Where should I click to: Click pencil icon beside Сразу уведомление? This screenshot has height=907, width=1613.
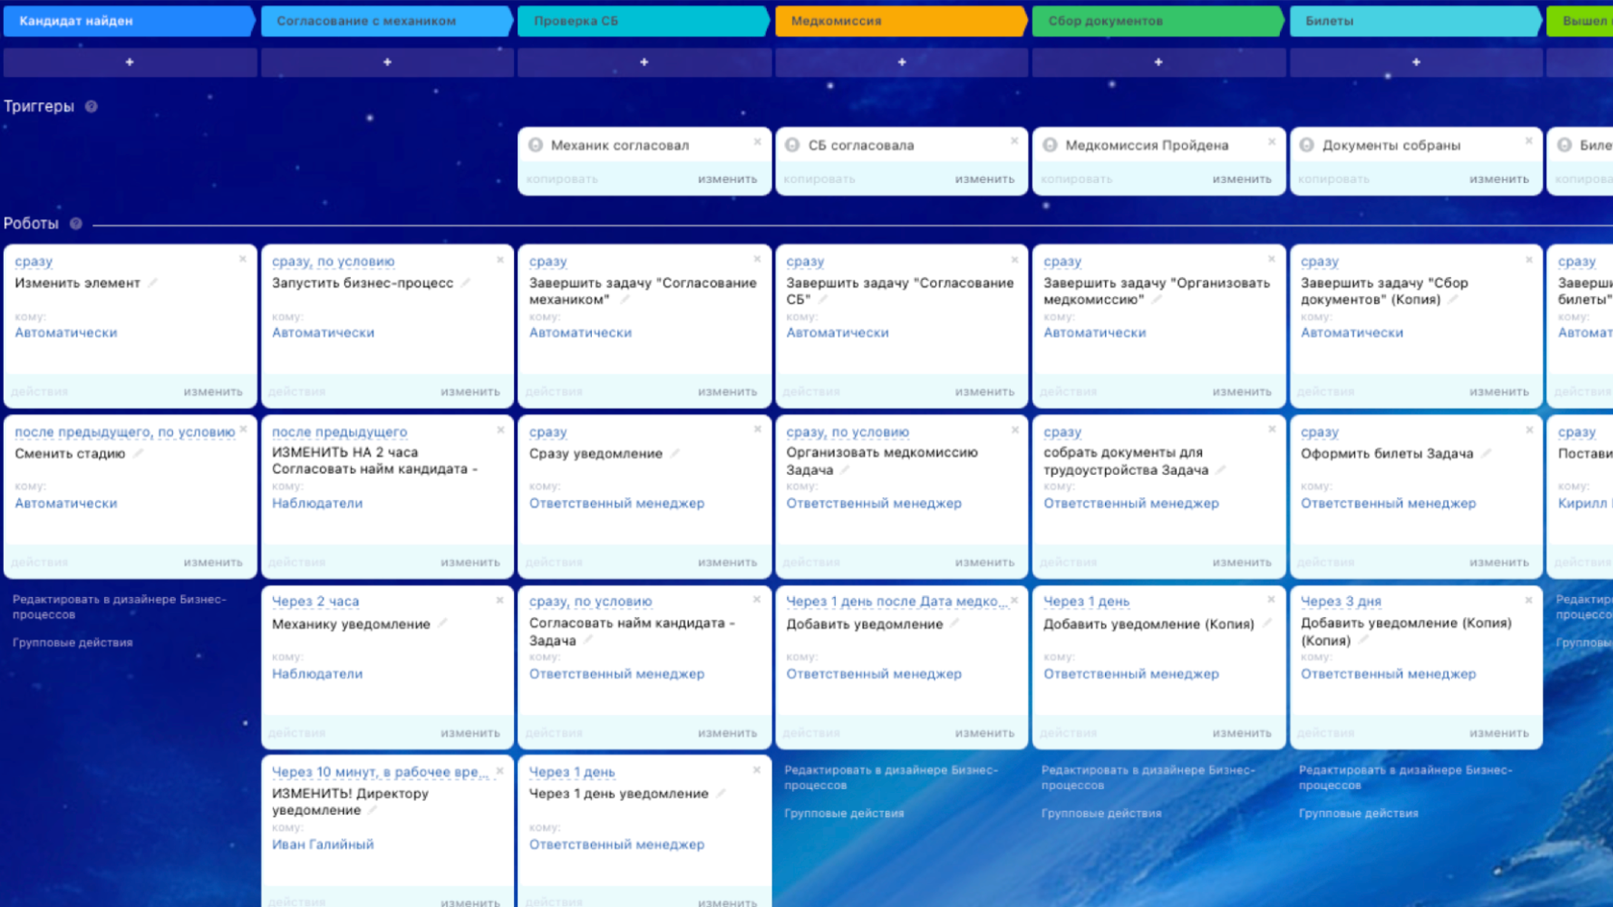pyautogui.click(x=674, y=453)
